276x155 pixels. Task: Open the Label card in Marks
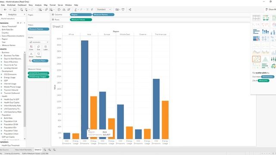click(x=46, y=48)
